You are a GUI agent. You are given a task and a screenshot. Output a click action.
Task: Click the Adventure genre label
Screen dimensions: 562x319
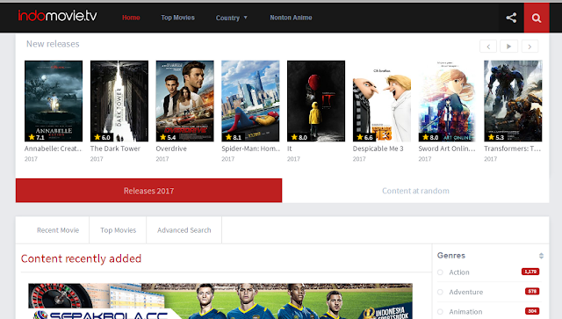pyautogui.click(x=466, y=292)
